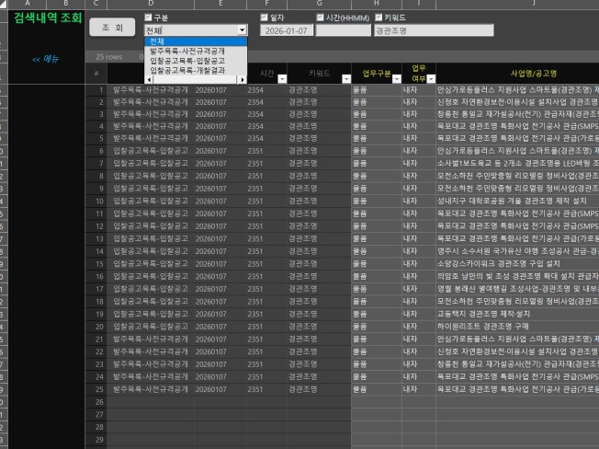This screenshot has height=449, width=599.
Task: Expand the 업무여부 column filter
Action: (427, 80)
